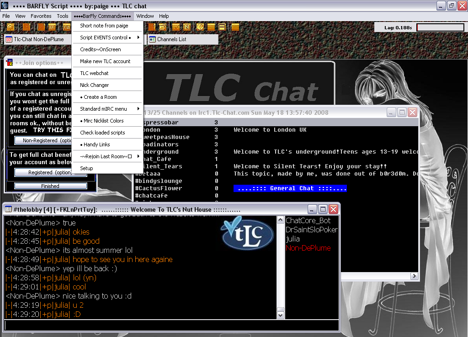The image size is (468, 337).
Task: Click the first gold toolbar icon (Connect)
Action: 11,27
